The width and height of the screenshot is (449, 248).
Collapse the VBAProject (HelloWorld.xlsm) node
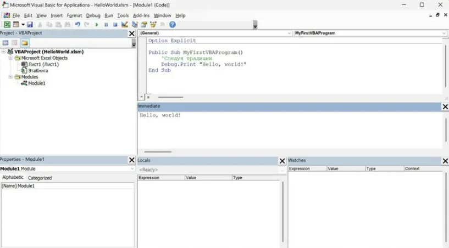pyautogui.click(x=4, y=52)
